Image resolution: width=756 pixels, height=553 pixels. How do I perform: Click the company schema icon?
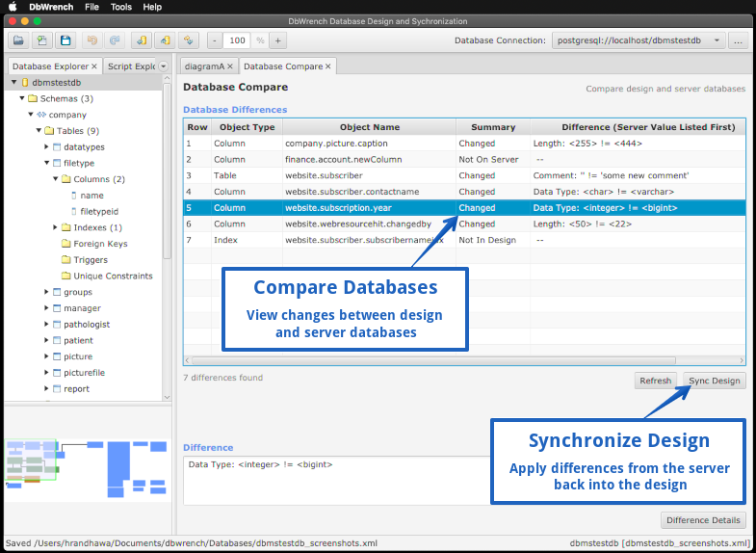pos(41,115)
